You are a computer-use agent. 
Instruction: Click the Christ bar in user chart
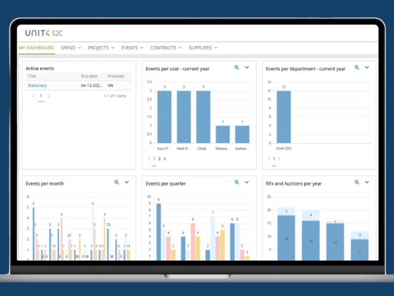pyautogui.click(x=203, y=117)
